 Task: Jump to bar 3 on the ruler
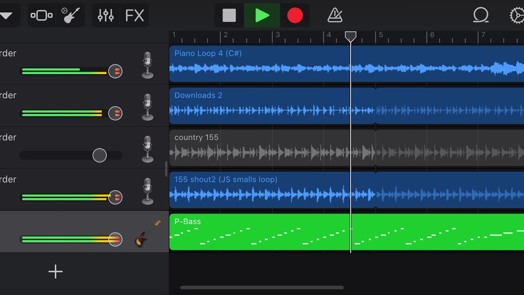coord(278,35)
